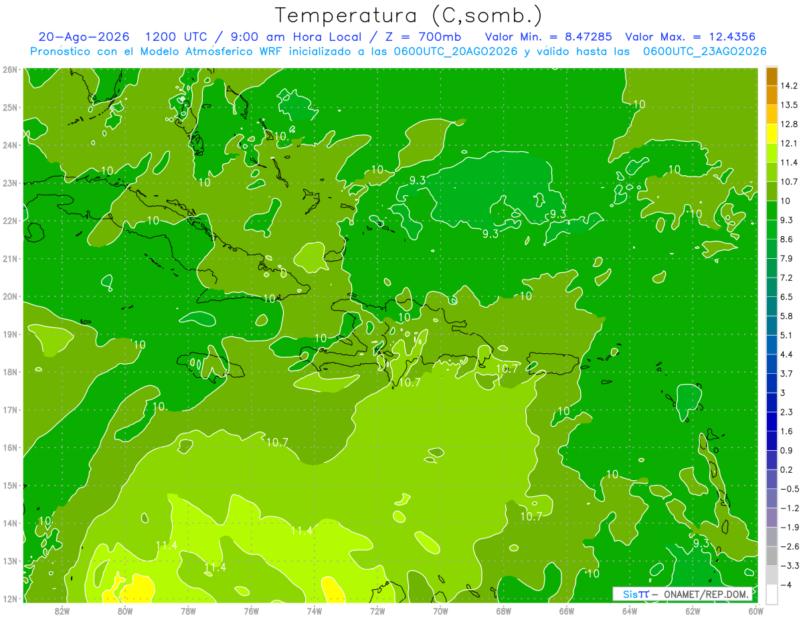This screenshot has height=620, width=803.
Task: Click the '5.1' color bar value
Action: [787, 335]
